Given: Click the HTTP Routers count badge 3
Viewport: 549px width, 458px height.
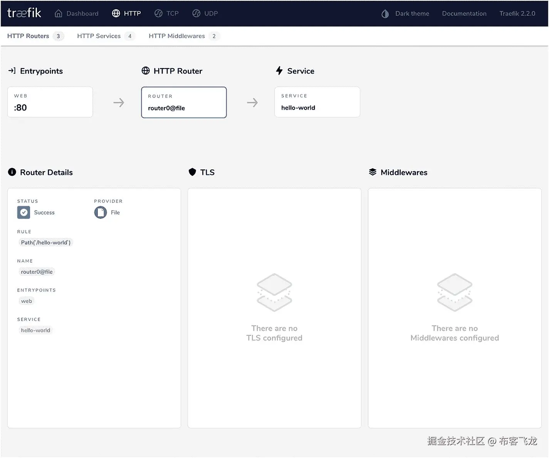Looking at the screenshot, I should click(x=58, y=36).
